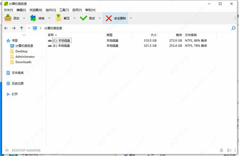
Task: Expand the navigation history dropdown chevron
Action: [29, 28]
